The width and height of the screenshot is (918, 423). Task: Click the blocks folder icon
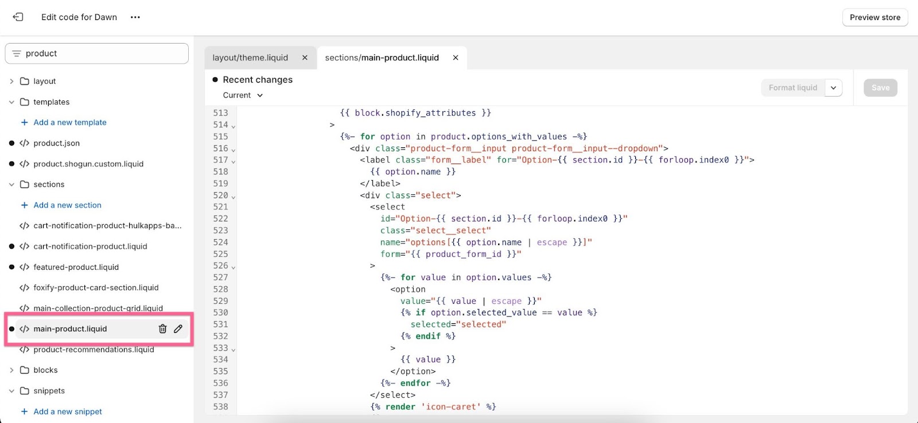pyautogui.click(x=25, y=370)
